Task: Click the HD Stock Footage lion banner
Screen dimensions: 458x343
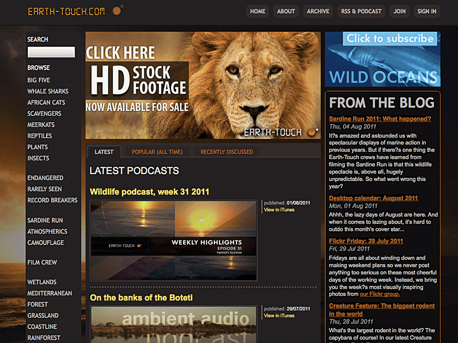Action: pyautogui.click(x=203, y=85)
